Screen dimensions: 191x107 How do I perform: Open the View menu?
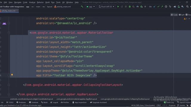(x=10, y=2)
